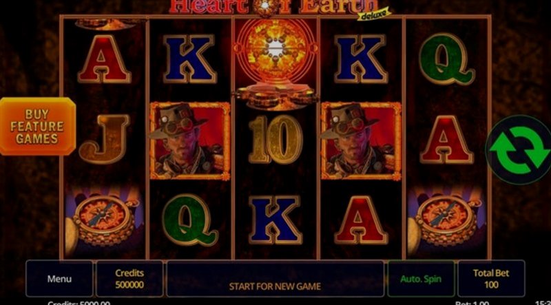This screenshot has width=551, height=305.
Task: Toggle Auto. Spin mode
Action: (421, 279)
